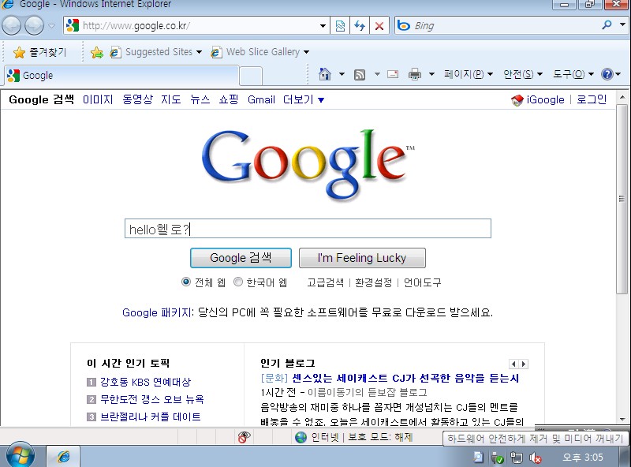Open the 환경설정 link
631x467 pixels.
tap(373, 282)
